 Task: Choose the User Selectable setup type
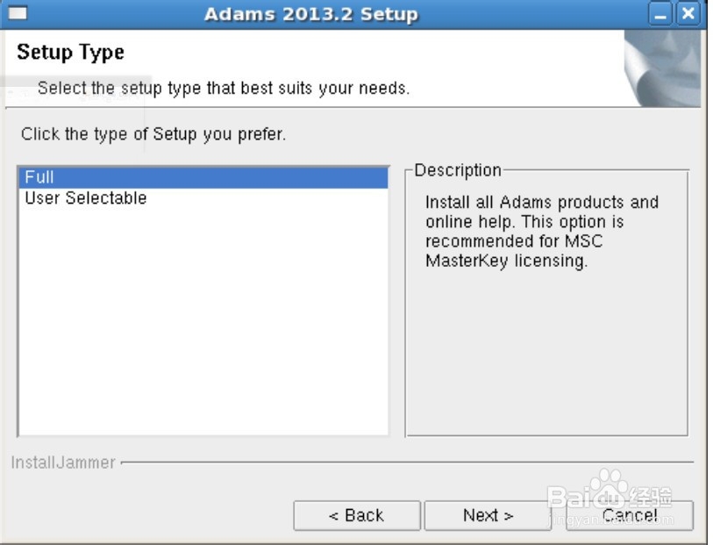203,198
